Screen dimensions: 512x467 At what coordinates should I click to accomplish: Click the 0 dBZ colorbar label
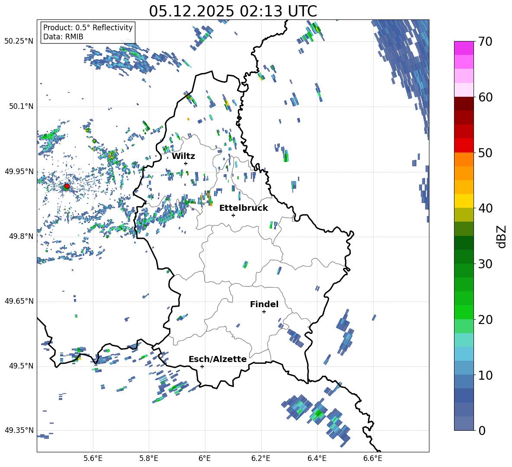point(482,431)
